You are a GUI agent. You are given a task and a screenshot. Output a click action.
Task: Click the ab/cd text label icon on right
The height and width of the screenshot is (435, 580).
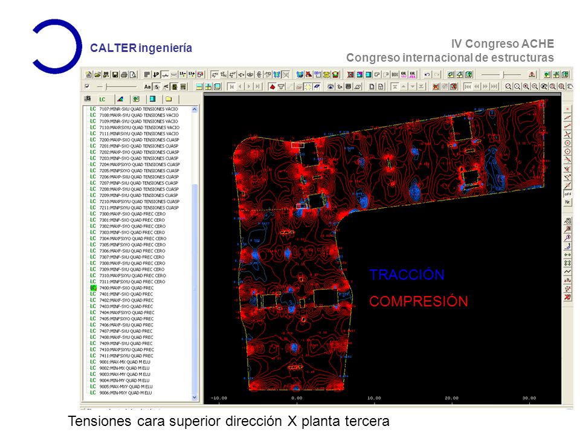pyautogui.click(x=567, y=221)
